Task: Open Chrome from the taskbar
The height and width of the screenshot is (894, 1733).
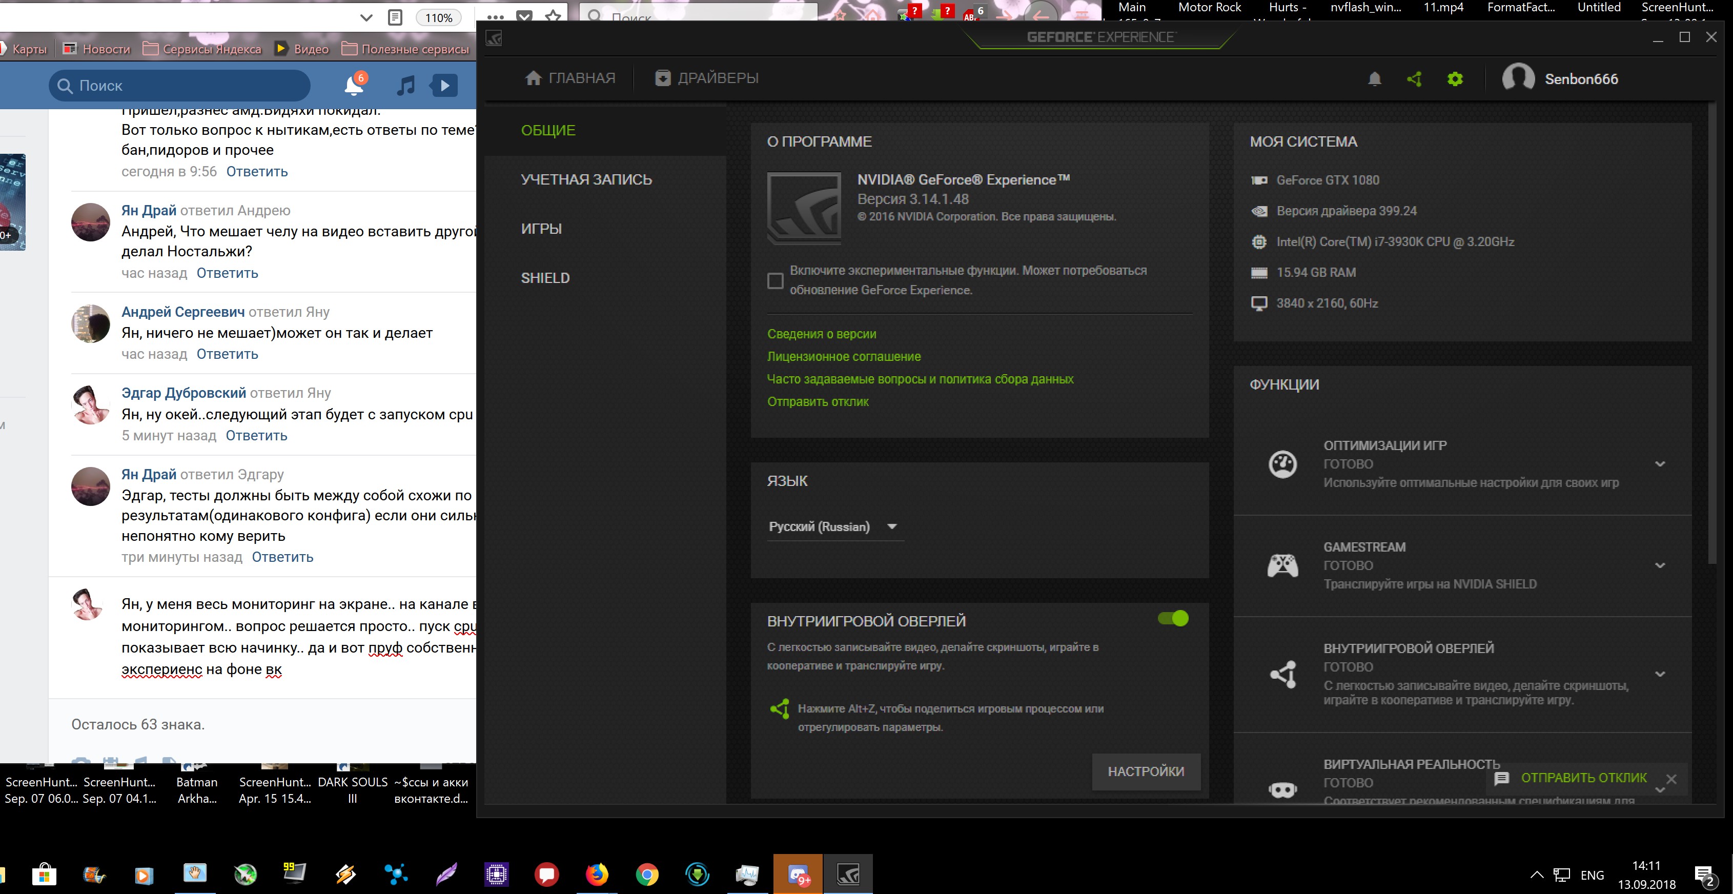Action: click(647, 875)
